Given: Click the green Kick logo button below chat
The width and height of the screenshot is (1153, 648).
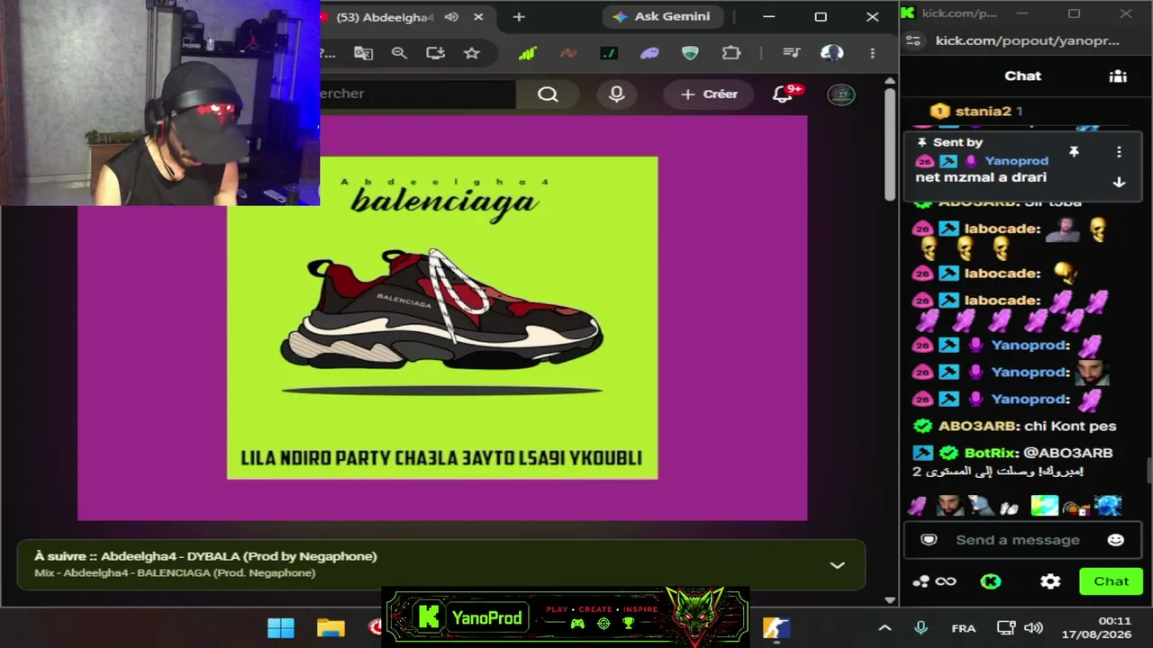Looking at the screenshot, I should [x=990, y=581].
